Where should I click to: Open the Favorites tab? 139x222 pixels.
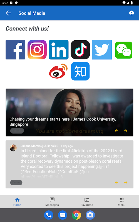[x=87, y=202]
